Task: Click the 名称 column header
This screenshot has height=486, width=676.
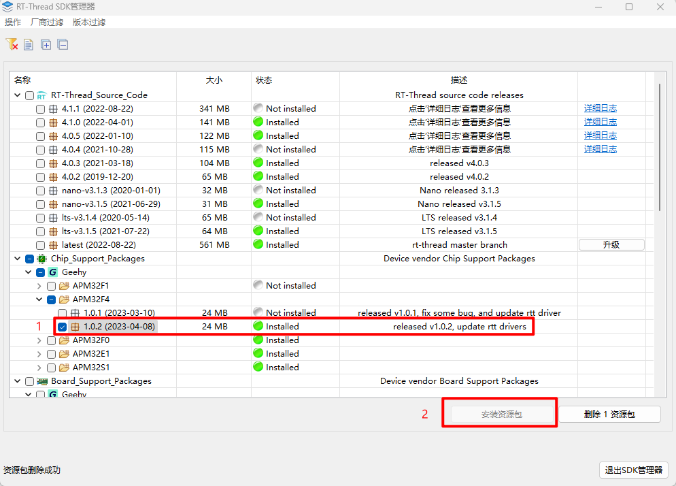Action: click(22, 80)
